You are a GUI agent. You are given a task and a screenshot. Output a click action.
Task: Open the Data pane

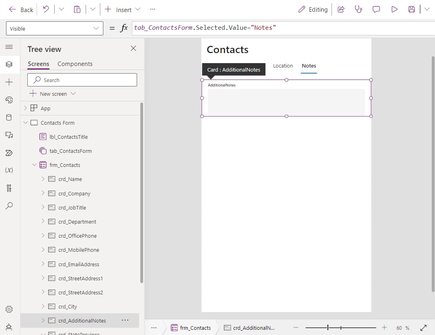[x=9, y=117]
